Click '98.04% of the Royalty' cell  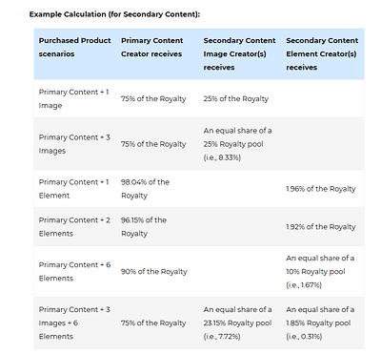(x=145, y=189)
